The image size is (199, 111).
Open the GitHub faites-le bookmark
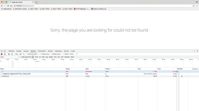[99, 9]
